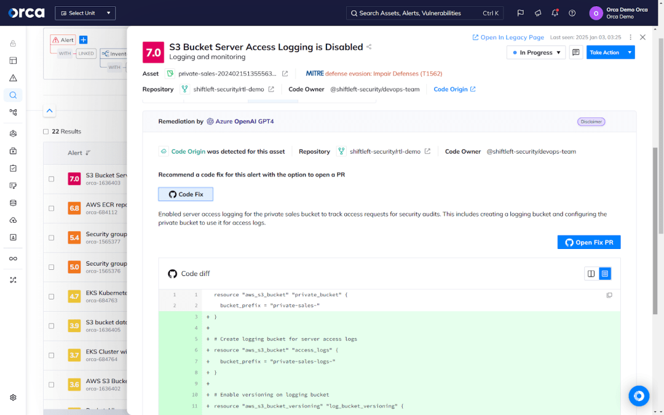Open remediation repository external link icon
664x415 pixels.
coord(428,151)
